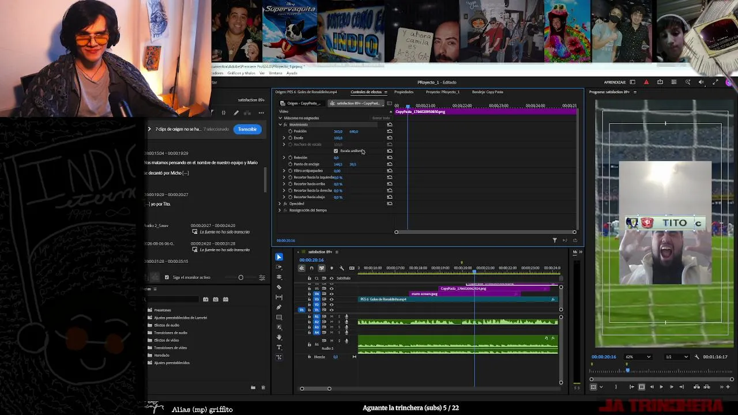Image resolution: width=738 pixels, height=415 pixels.
Task: Expand Reasignación del tiempo group
Action: point(280,210)
